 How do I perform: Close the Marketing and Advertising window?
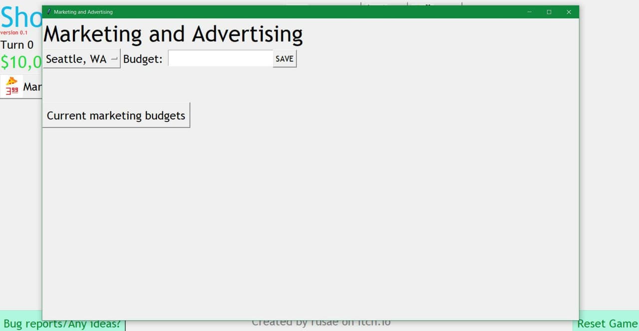point(569,12)
